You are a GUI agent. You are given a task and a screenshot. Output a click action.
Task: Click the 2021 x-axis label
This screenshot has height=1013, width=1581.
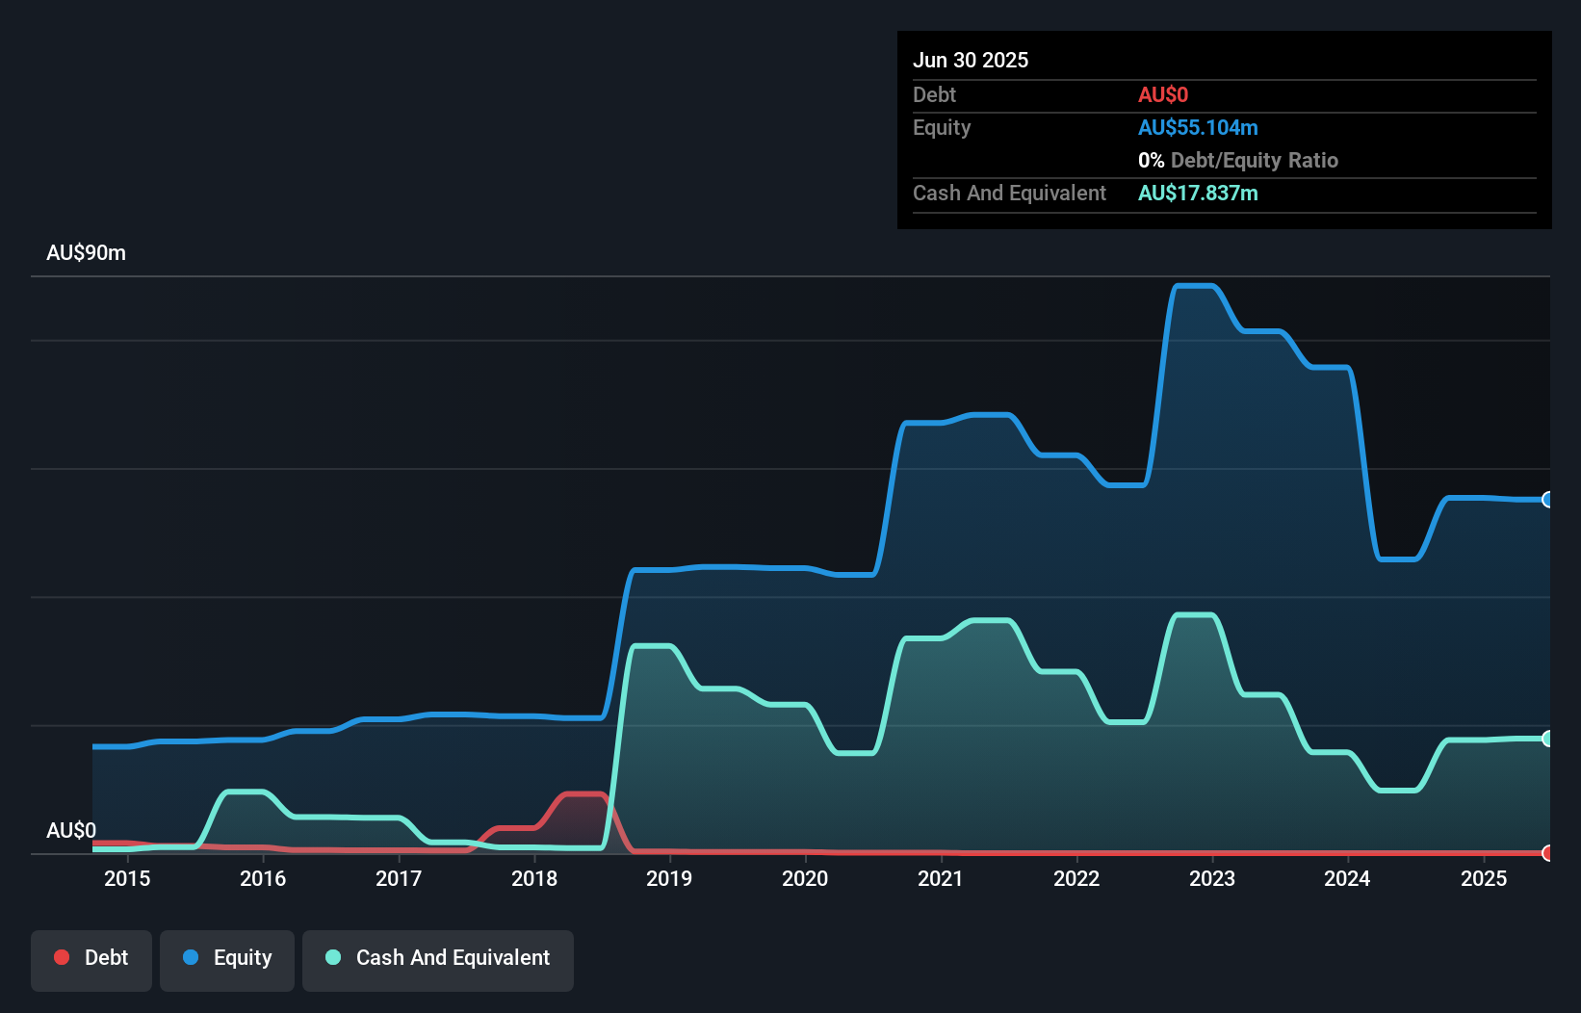pyautogui.click(x=941, y=878)
